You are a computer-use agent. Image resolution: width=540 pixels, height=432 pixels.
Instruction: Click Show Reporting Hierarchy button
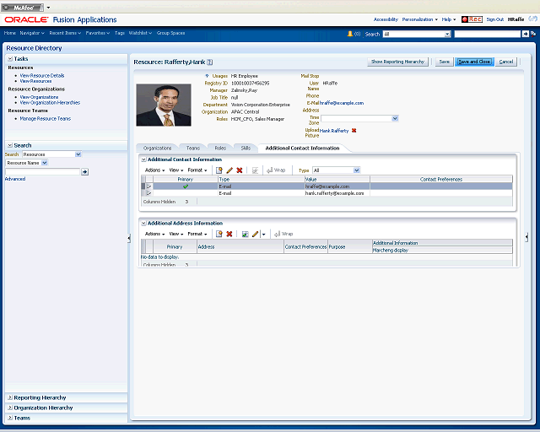click(x=397, y=62)
